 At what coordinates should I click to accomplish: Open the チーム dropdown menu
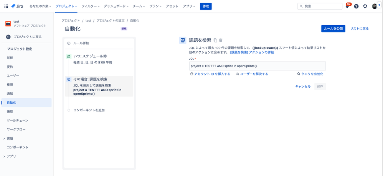pyautogui.click(x=139, y=7)
